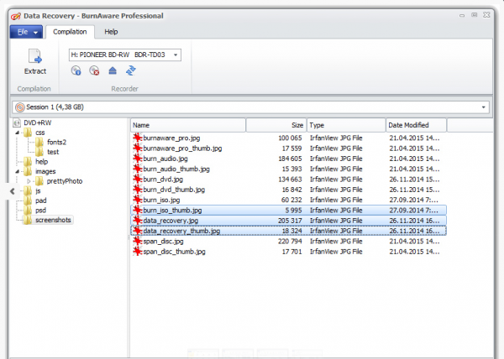504x359 pixels.
Task: Click the eject disc icon
Action: 113,70
